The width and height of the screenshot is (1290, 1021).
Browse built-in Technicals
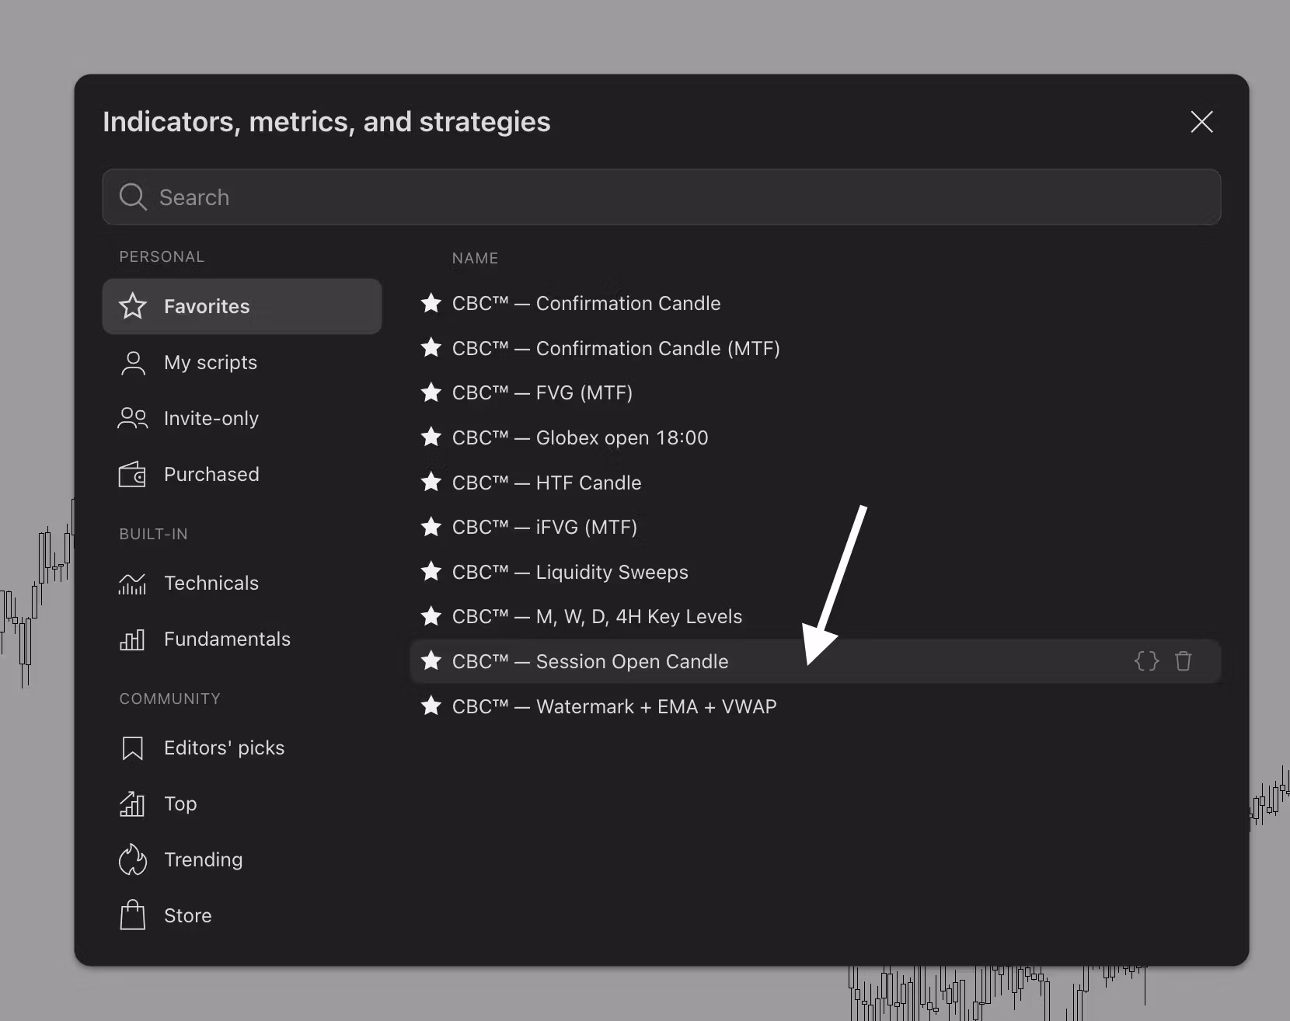click(x=211, y=583)
